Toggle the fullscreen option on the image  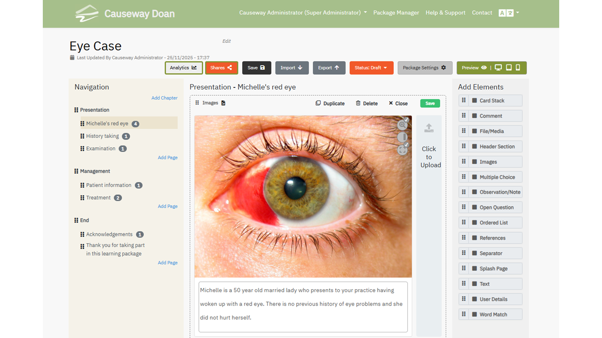(403, 150)
